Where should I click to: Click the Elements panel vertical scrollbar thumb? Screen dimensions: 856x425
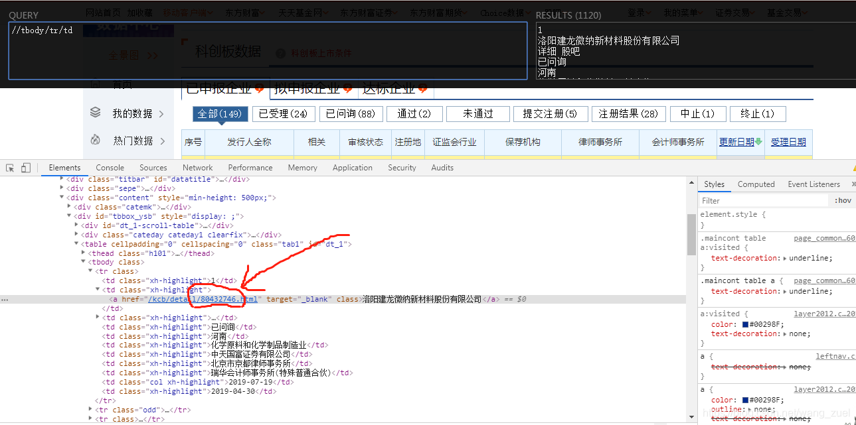coord(691,233)
